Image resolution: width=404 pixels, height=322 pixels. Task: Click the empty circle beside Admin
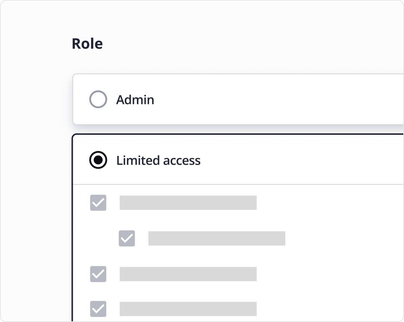(98, 99)
